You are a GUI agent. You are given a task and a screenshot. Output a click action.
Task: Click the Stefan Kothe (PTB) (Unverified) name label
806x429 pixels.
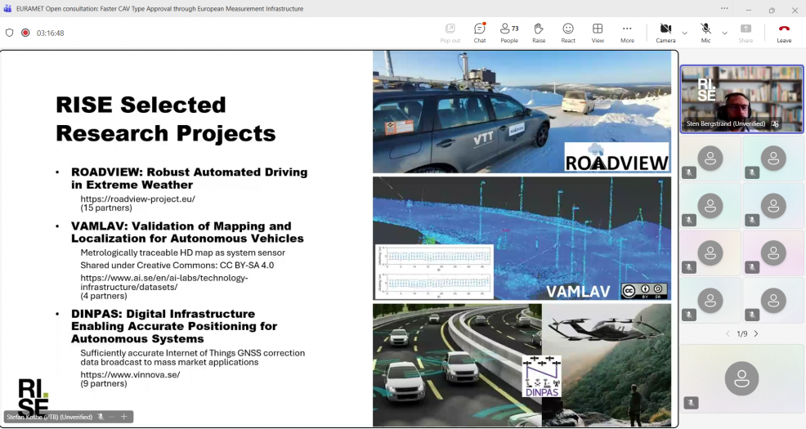pyautogui.click(x=49, y=417)
